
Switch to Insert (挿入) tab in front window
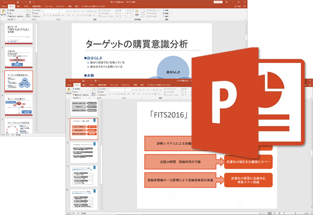tap(84, 84)
